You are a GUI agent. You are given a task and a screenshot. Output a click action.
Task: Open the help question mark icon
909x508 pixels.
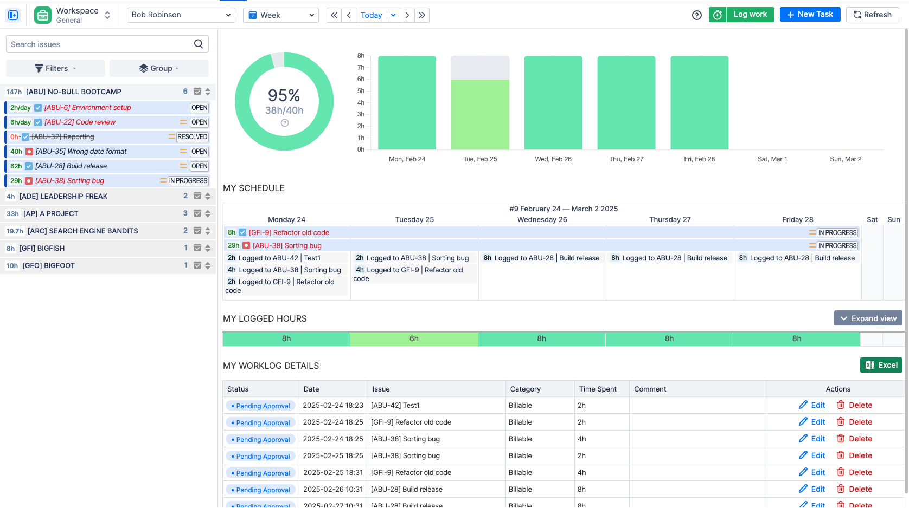(696, 15)
